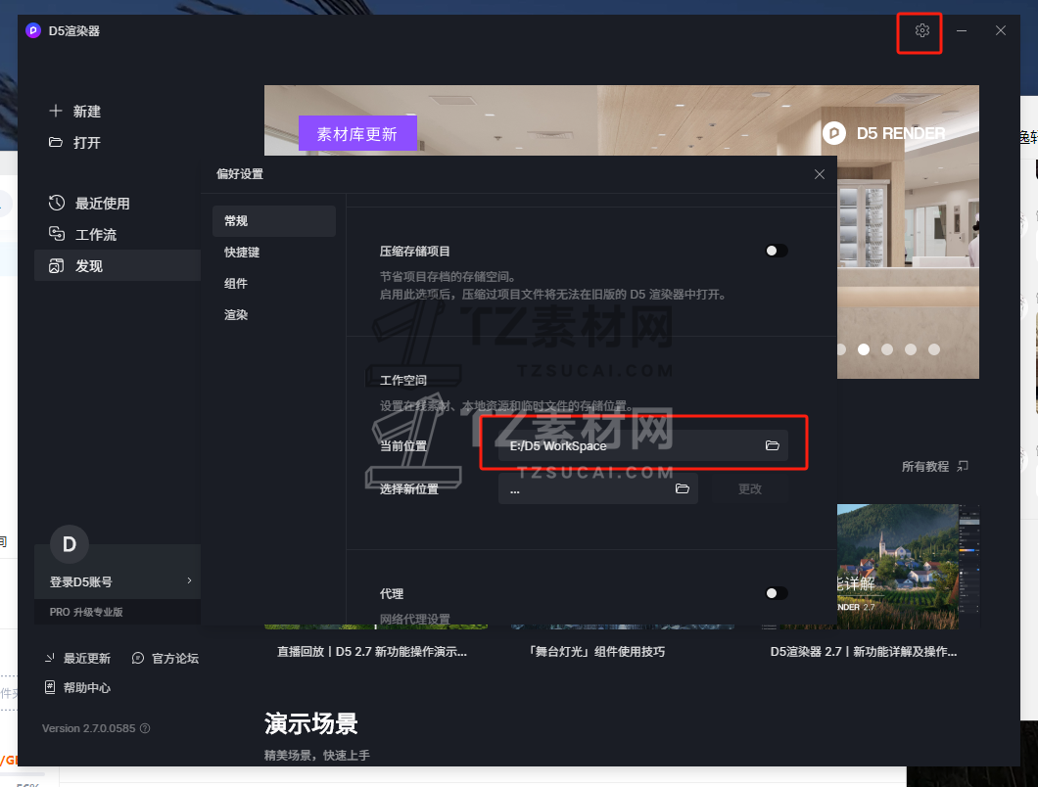Open 官方论坛 link
The image size is (1038, 787).
click(174, 658)
